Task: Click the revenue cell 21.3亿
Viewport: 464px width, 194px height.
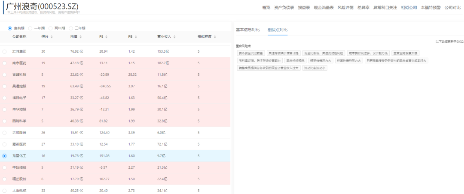Action: [162, 167]
